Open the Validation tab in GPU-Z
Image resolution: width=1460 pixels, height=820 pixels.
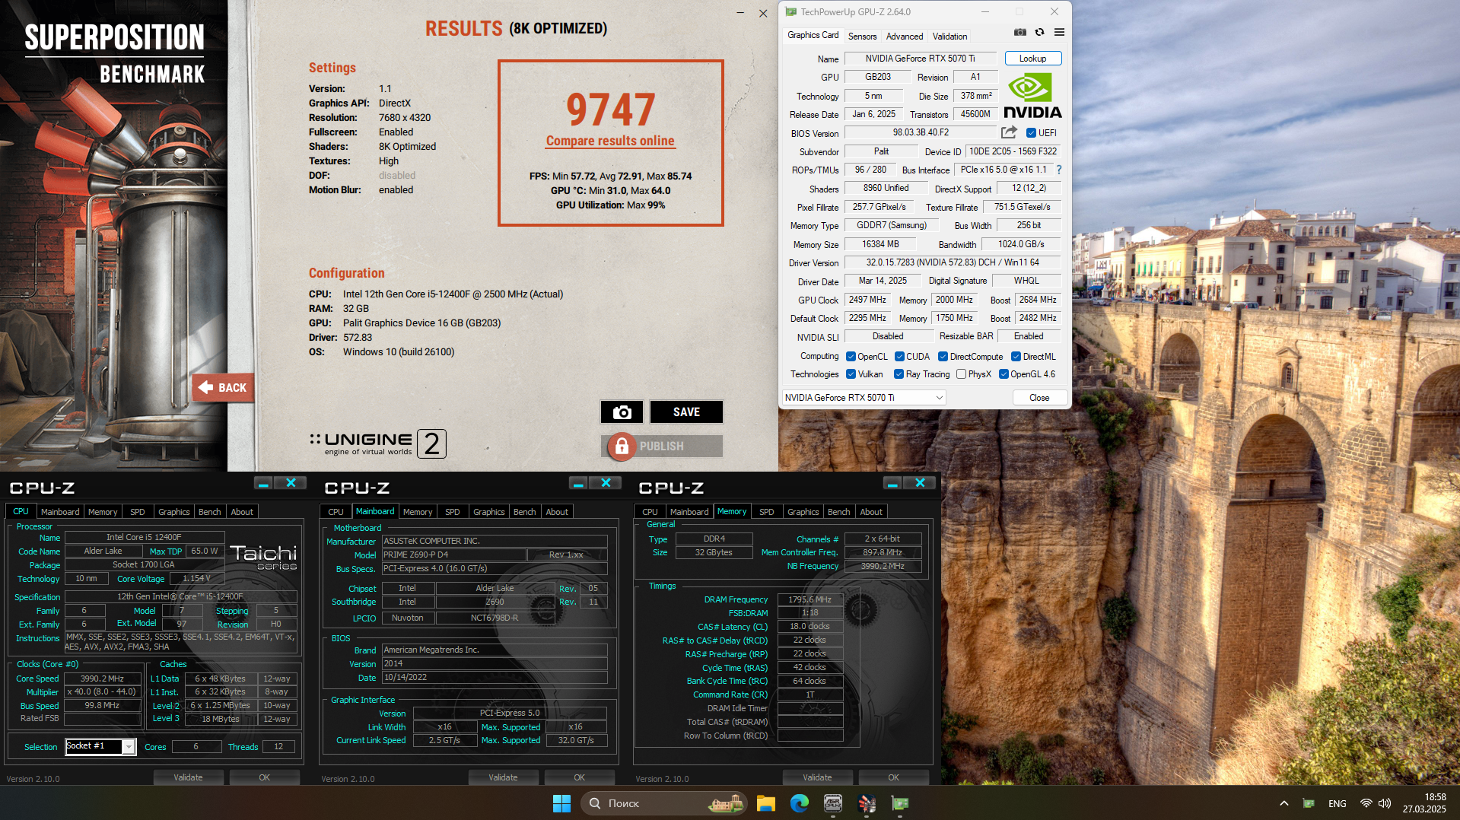click(x=949, y=37)
